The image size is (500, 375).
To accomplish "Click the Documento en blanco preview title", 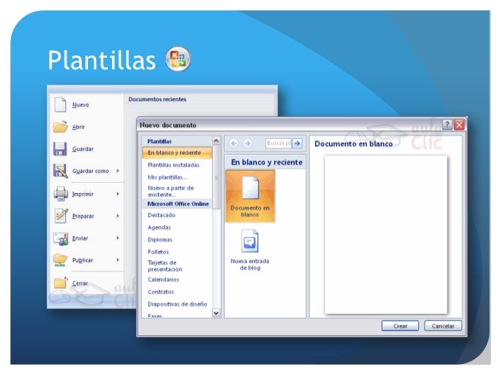I will (353, 144).
